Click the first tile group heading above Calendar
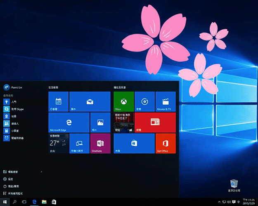 tap(53, 88)
